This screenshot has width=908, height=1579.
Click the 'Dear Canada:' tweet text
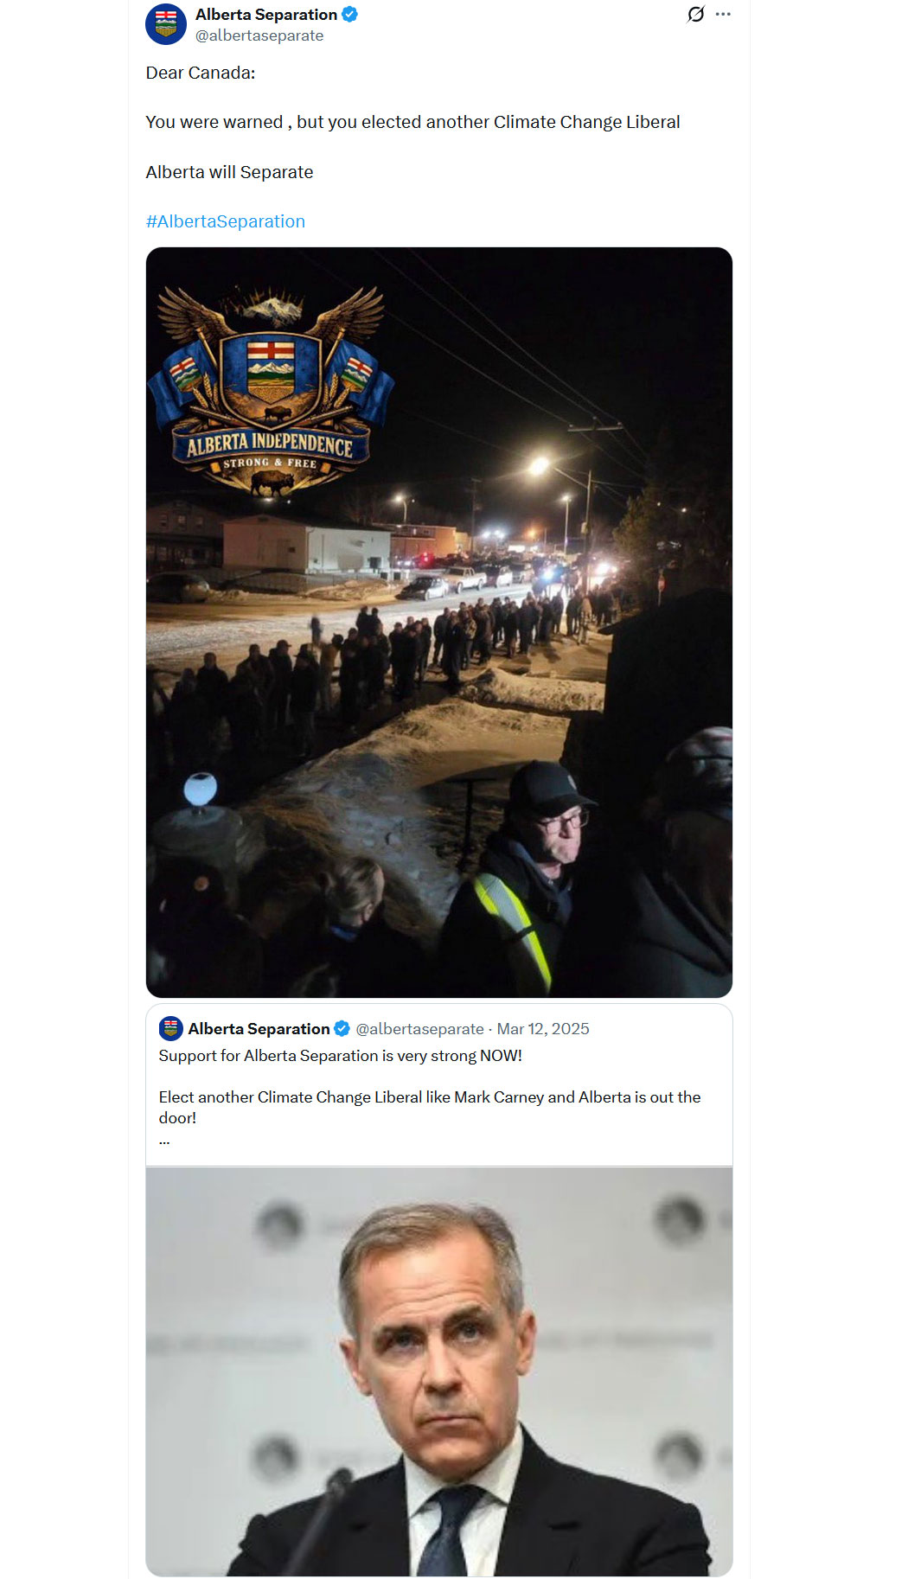[201, 73]
